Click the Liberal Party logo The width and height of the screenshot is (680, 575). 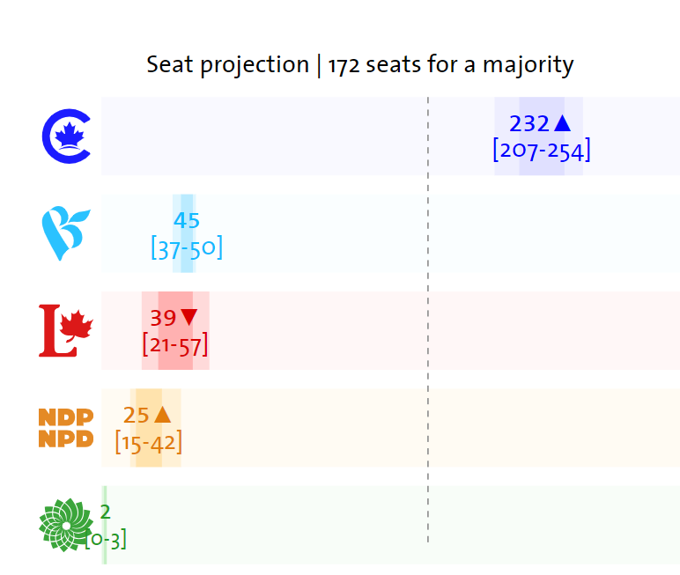[66, 330]
